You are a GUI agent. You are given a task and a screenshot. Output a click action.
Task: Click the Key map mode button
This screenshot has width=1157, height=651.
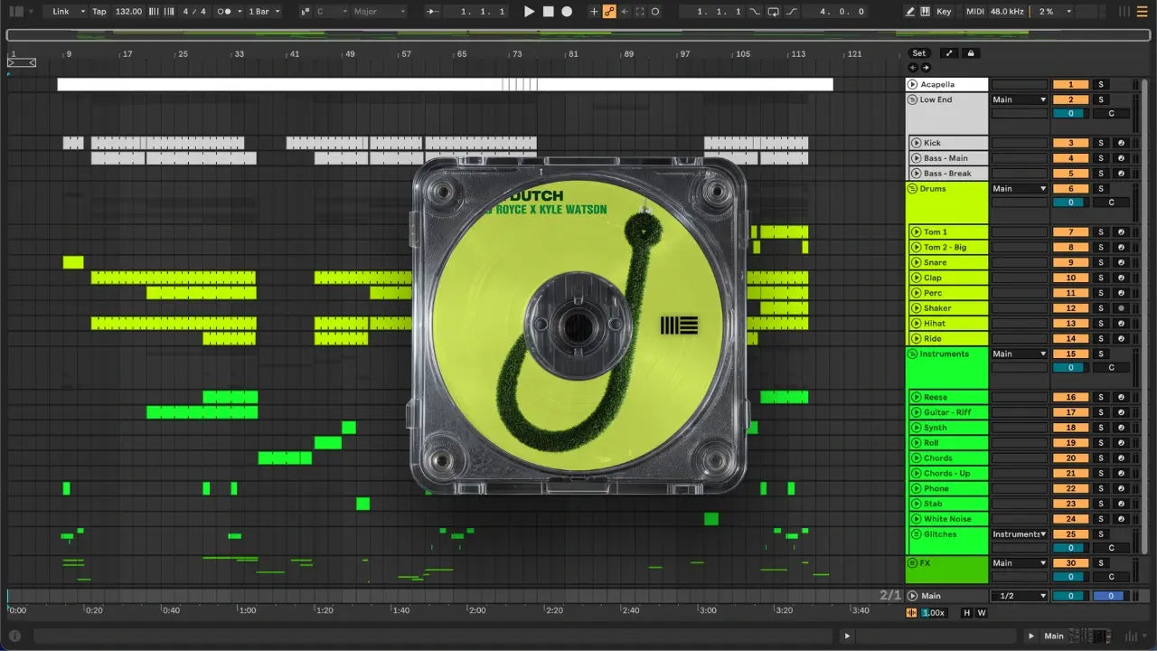coord(944,12)
